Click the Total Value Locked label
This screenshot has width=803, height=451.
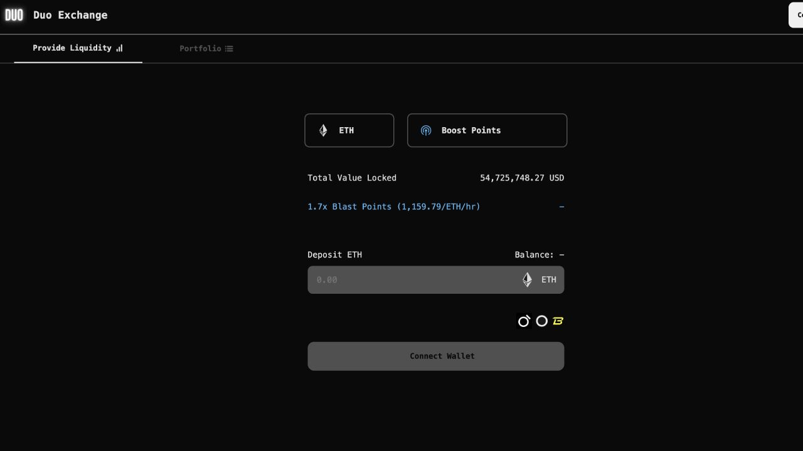352,178
